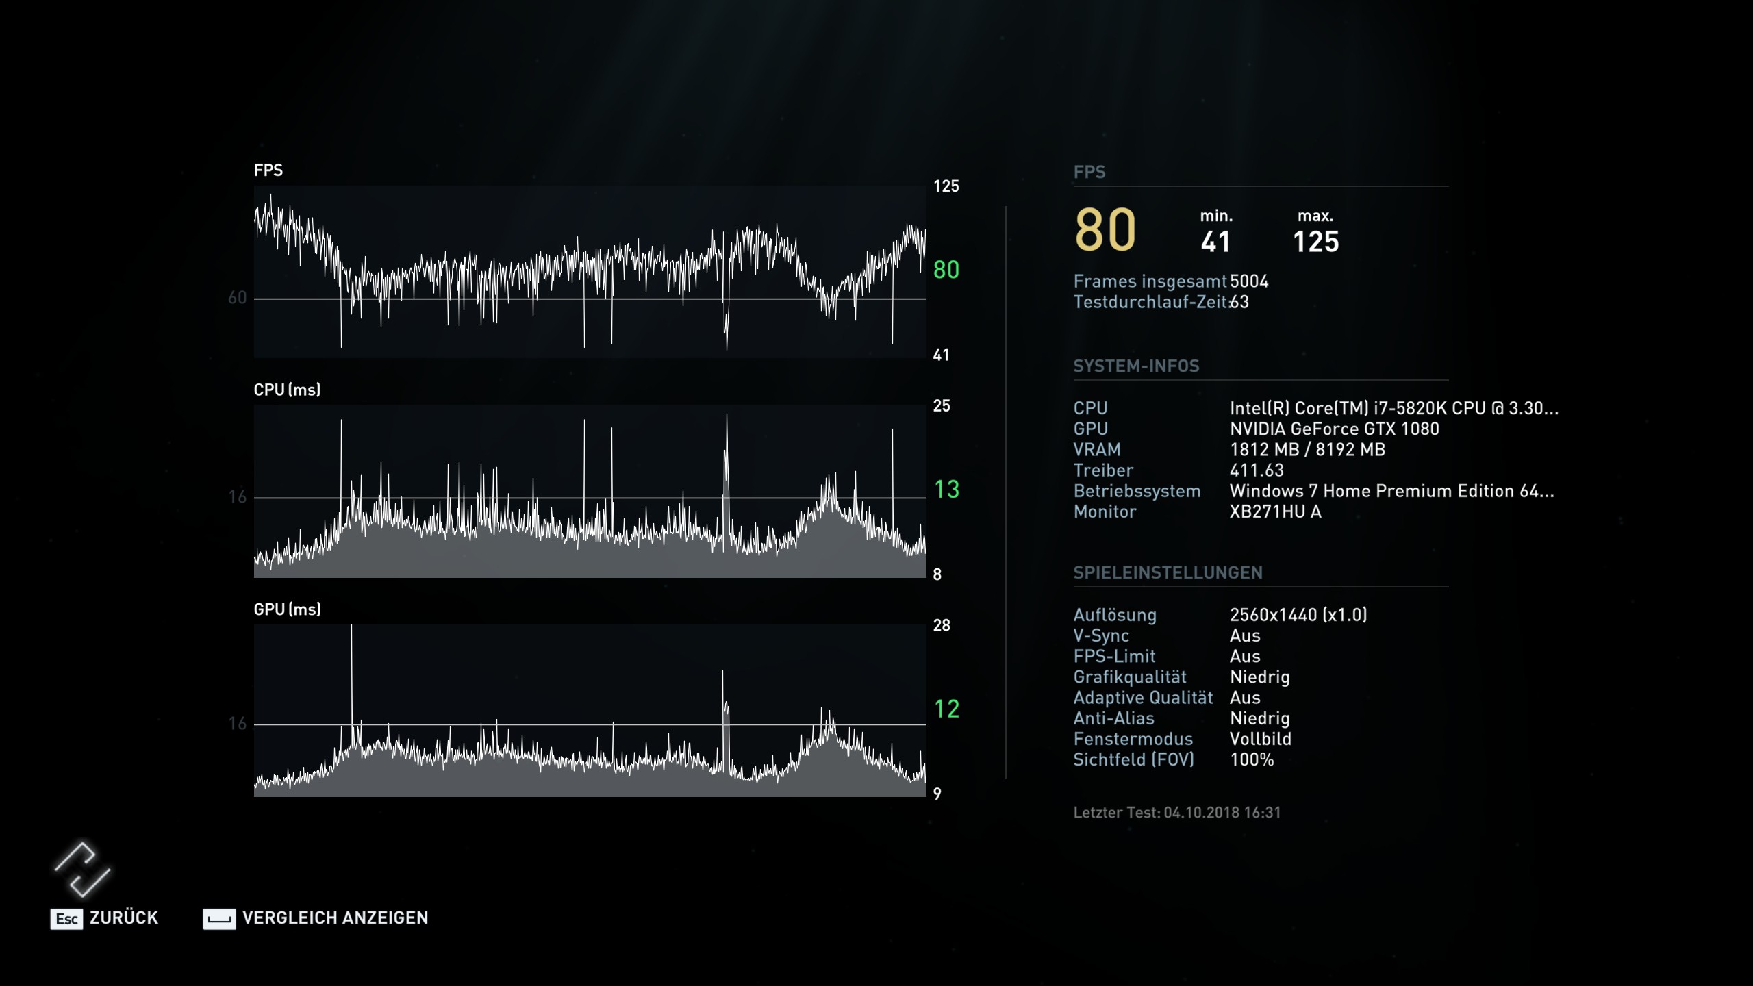Click the Frames insgesamt label
The width and height of the screenshot is (1753, 986).
pos(1150,281)
